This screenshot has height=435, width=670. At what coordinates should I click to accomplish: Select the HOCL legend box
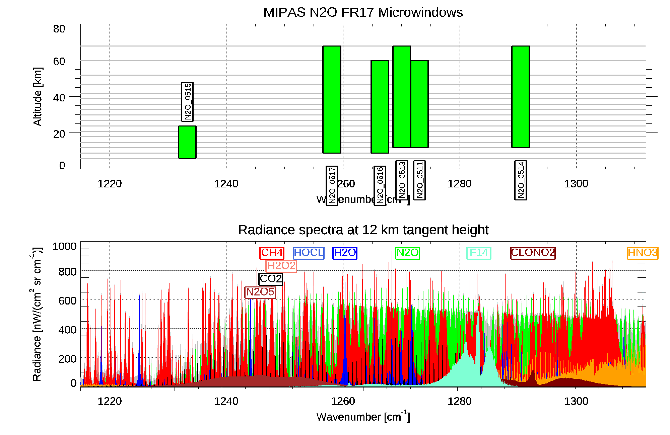click(x=309, y=253)
